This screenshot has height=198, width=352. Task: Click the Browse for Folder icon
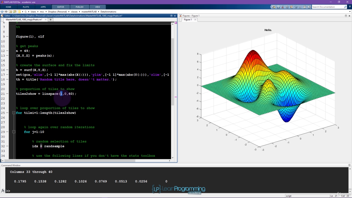(15, 12)
